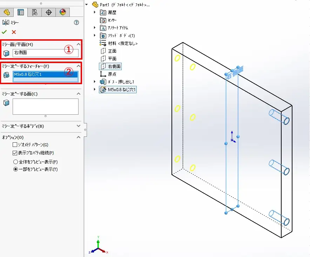Uncheck the 表示プロパティ継続 checkbox
The image size is (310, 257).
pyautogui.click(x=15, y=153)
